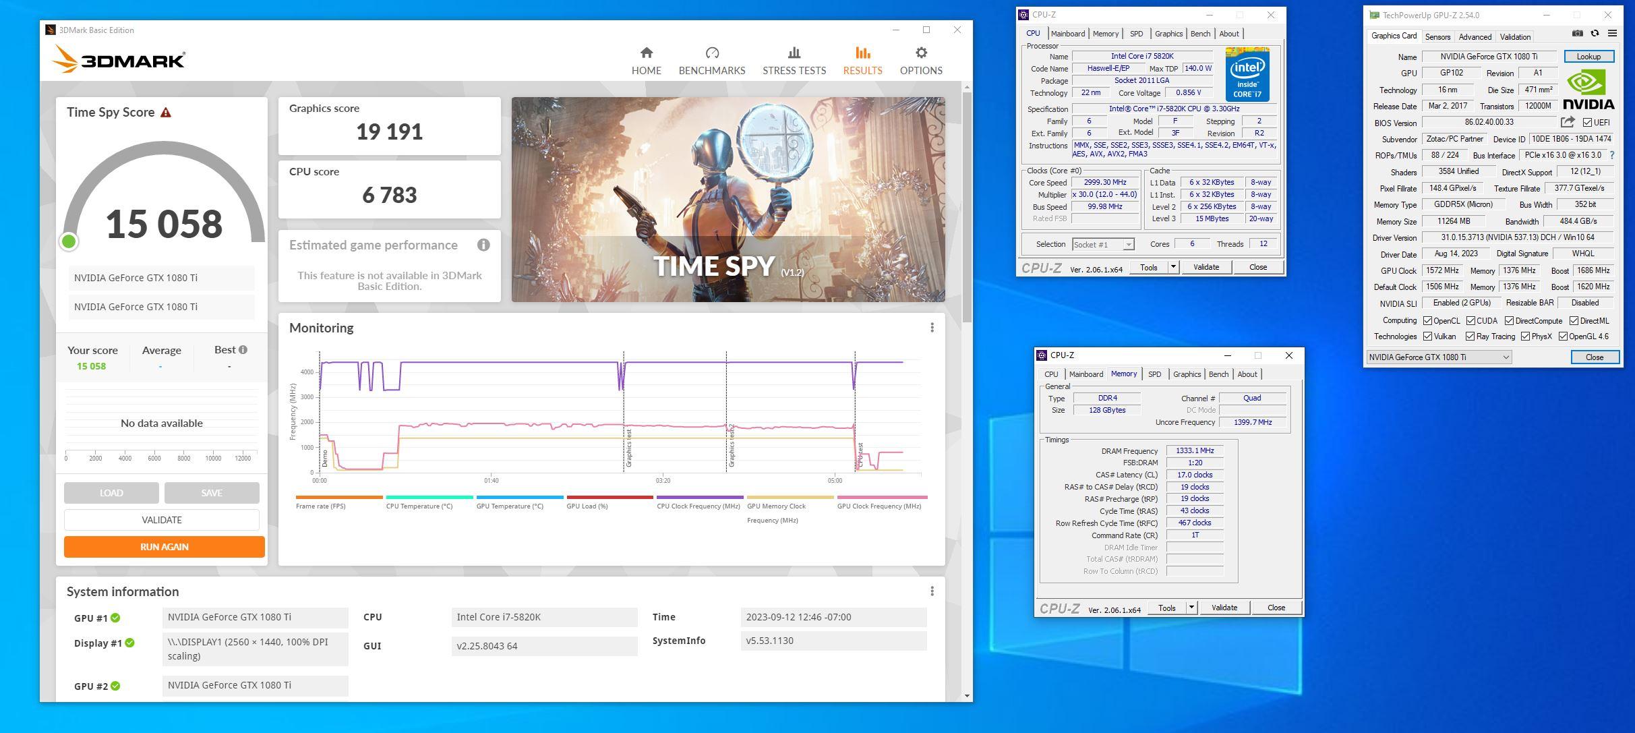Toggle the Ray Tracing checkbox
The width and height of the screenshot is (1635, 733).
pyautogui.click(x=1470, y=336)
